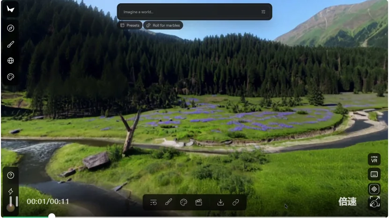Screen dimensions: 389x218
Task: Select the brush tool in left sidebar
Action: 10,44
